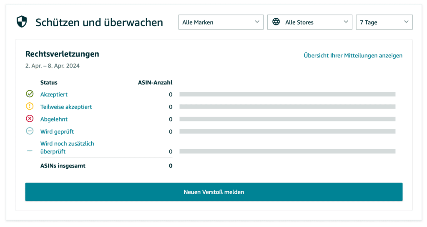Click the Rechtsverletzungen heading
Image resolution: width=427 pixels, height=227 pixels.
62,54
